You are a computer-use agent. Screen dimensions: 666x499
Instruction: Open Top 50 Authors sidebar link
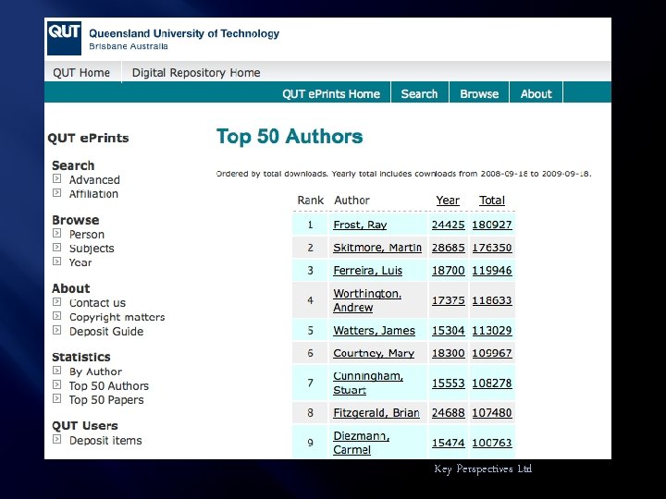pyautogui.click(x=109, y=385)
